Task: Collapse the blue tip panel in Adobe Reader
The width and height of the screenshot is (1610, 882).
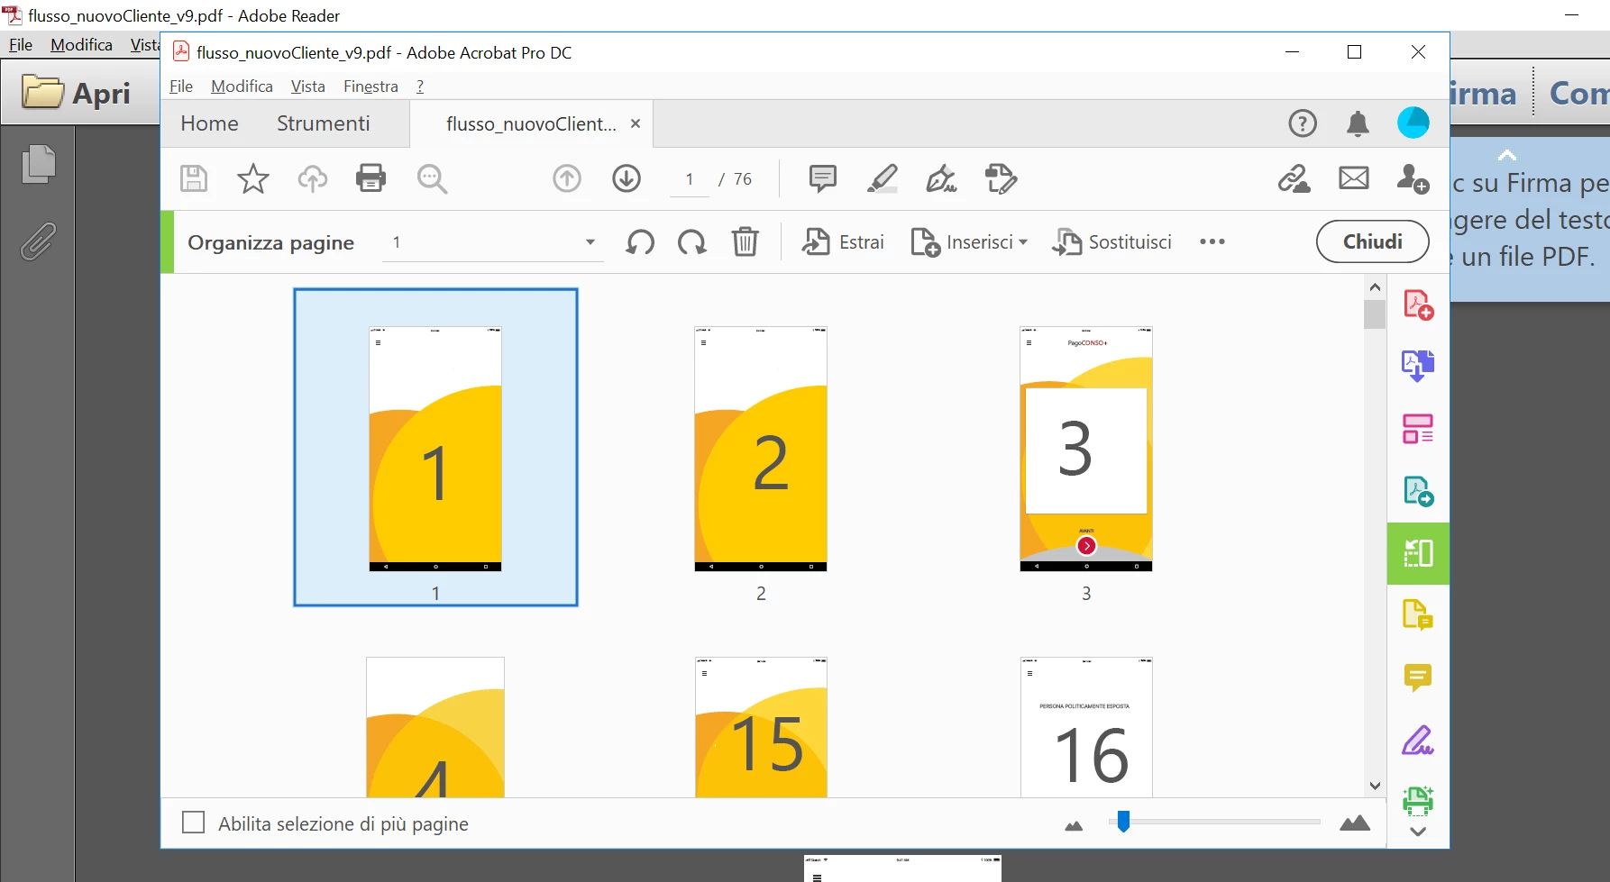Action: 1507,155
